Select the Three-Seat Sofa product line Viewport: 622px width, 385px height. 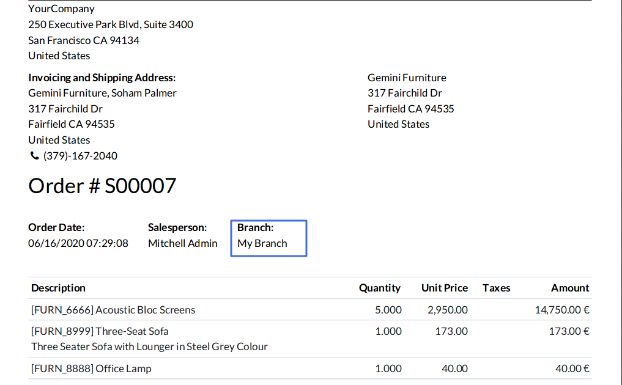pos(100,331)
